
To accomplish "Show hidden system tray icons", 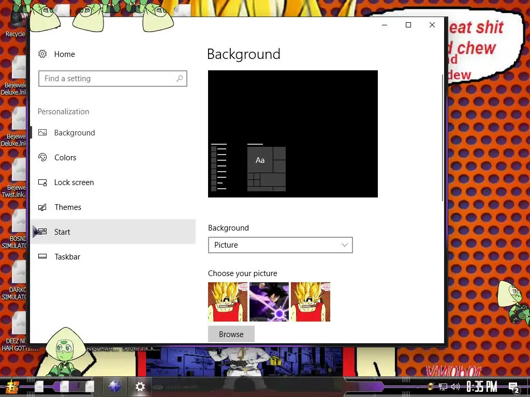I will [418, 387].
